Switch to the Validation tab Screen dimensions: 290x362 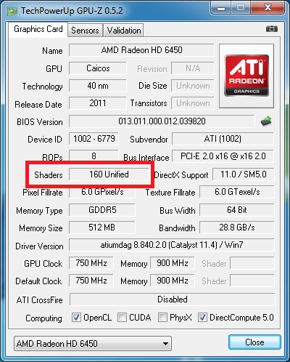tap(123, 31)
